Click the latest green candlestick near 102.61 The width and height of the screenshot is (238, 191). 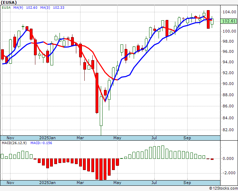point(212,21)
